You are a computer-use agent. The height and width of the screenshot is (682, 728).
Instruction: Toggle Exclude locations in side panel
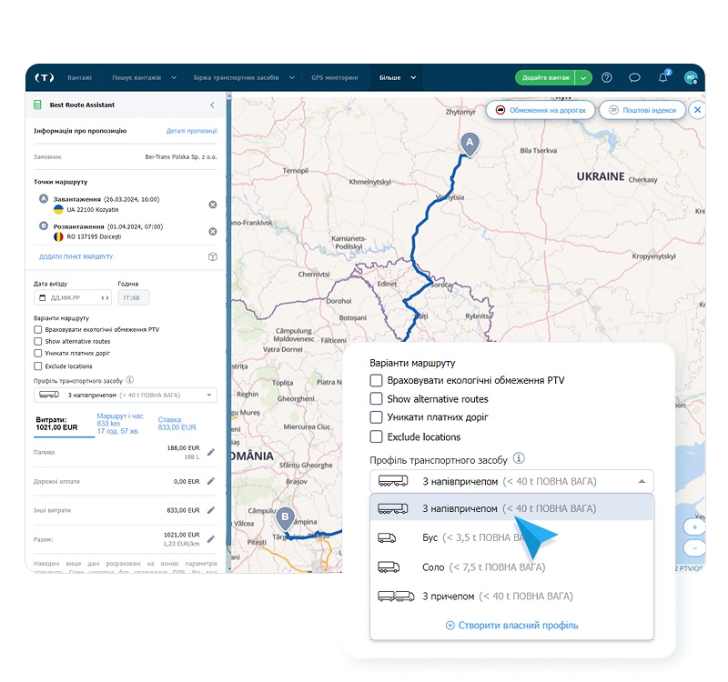[x=38, y=366]
